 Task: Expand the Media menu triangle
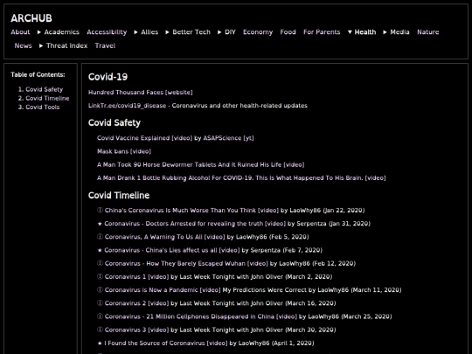click(x=385, y=32)
